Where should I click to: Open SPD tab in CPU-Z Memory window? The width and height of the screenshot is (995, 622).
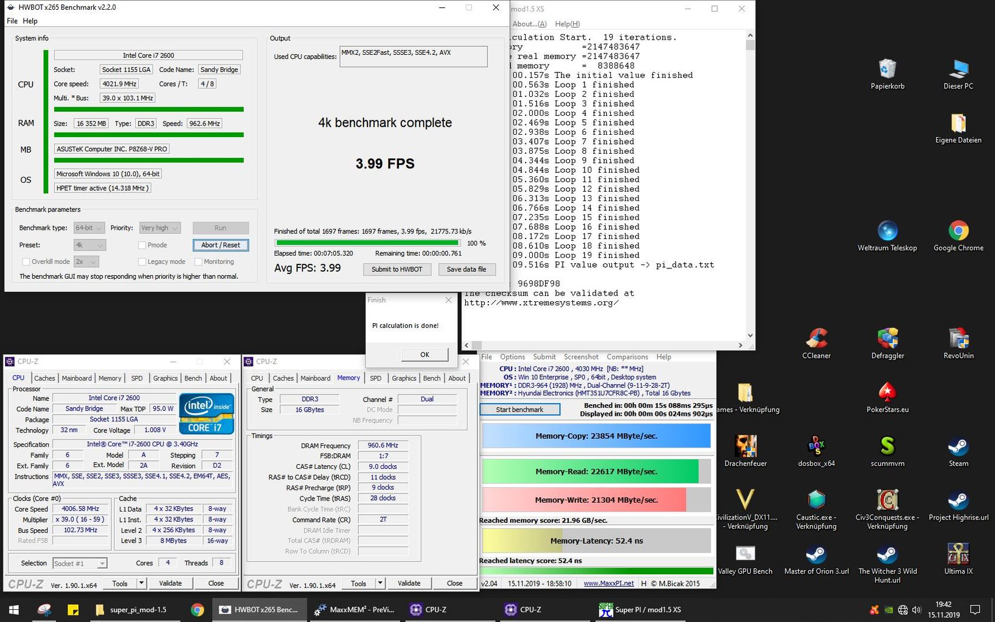coord(375,378)
